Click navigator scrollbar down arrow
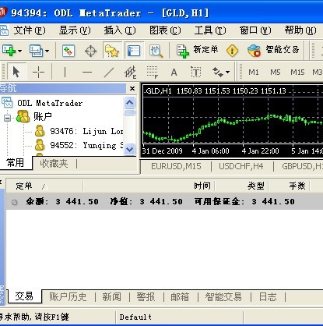323x326 pixels. (129, 149)
